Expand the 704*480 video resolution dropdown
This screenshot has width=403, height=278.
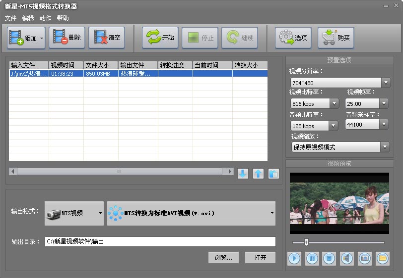[x=386, y=83]
